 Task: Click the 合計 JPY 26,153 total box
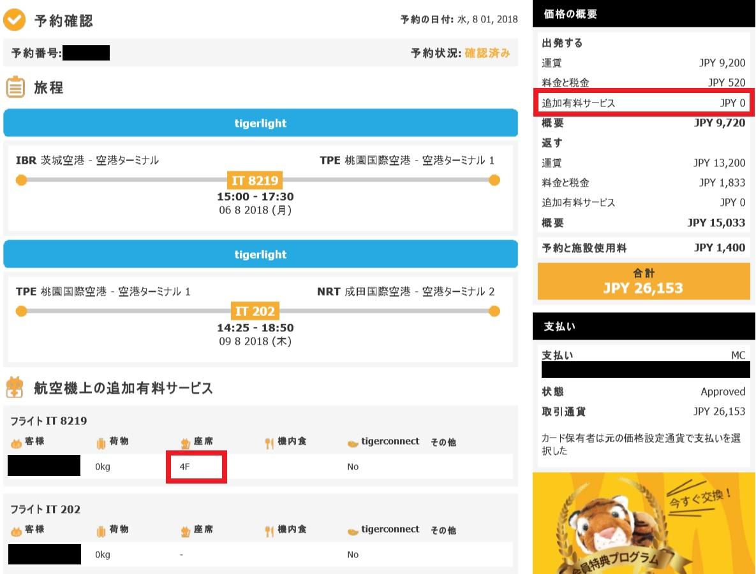[x=643, y=282]
